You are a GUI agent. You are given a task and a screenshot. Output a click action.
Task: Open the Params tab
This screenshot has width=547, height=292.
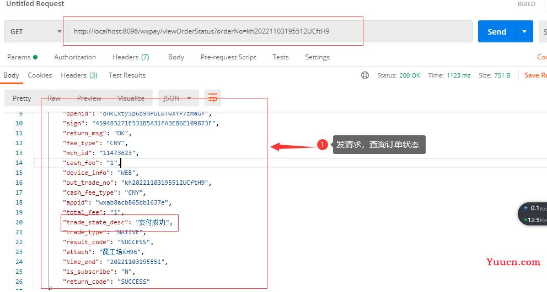point(22,57)
